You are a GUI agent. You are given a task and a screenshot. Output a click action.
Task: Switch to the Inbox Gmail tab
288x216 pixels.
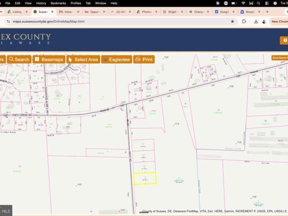[68, 12]
